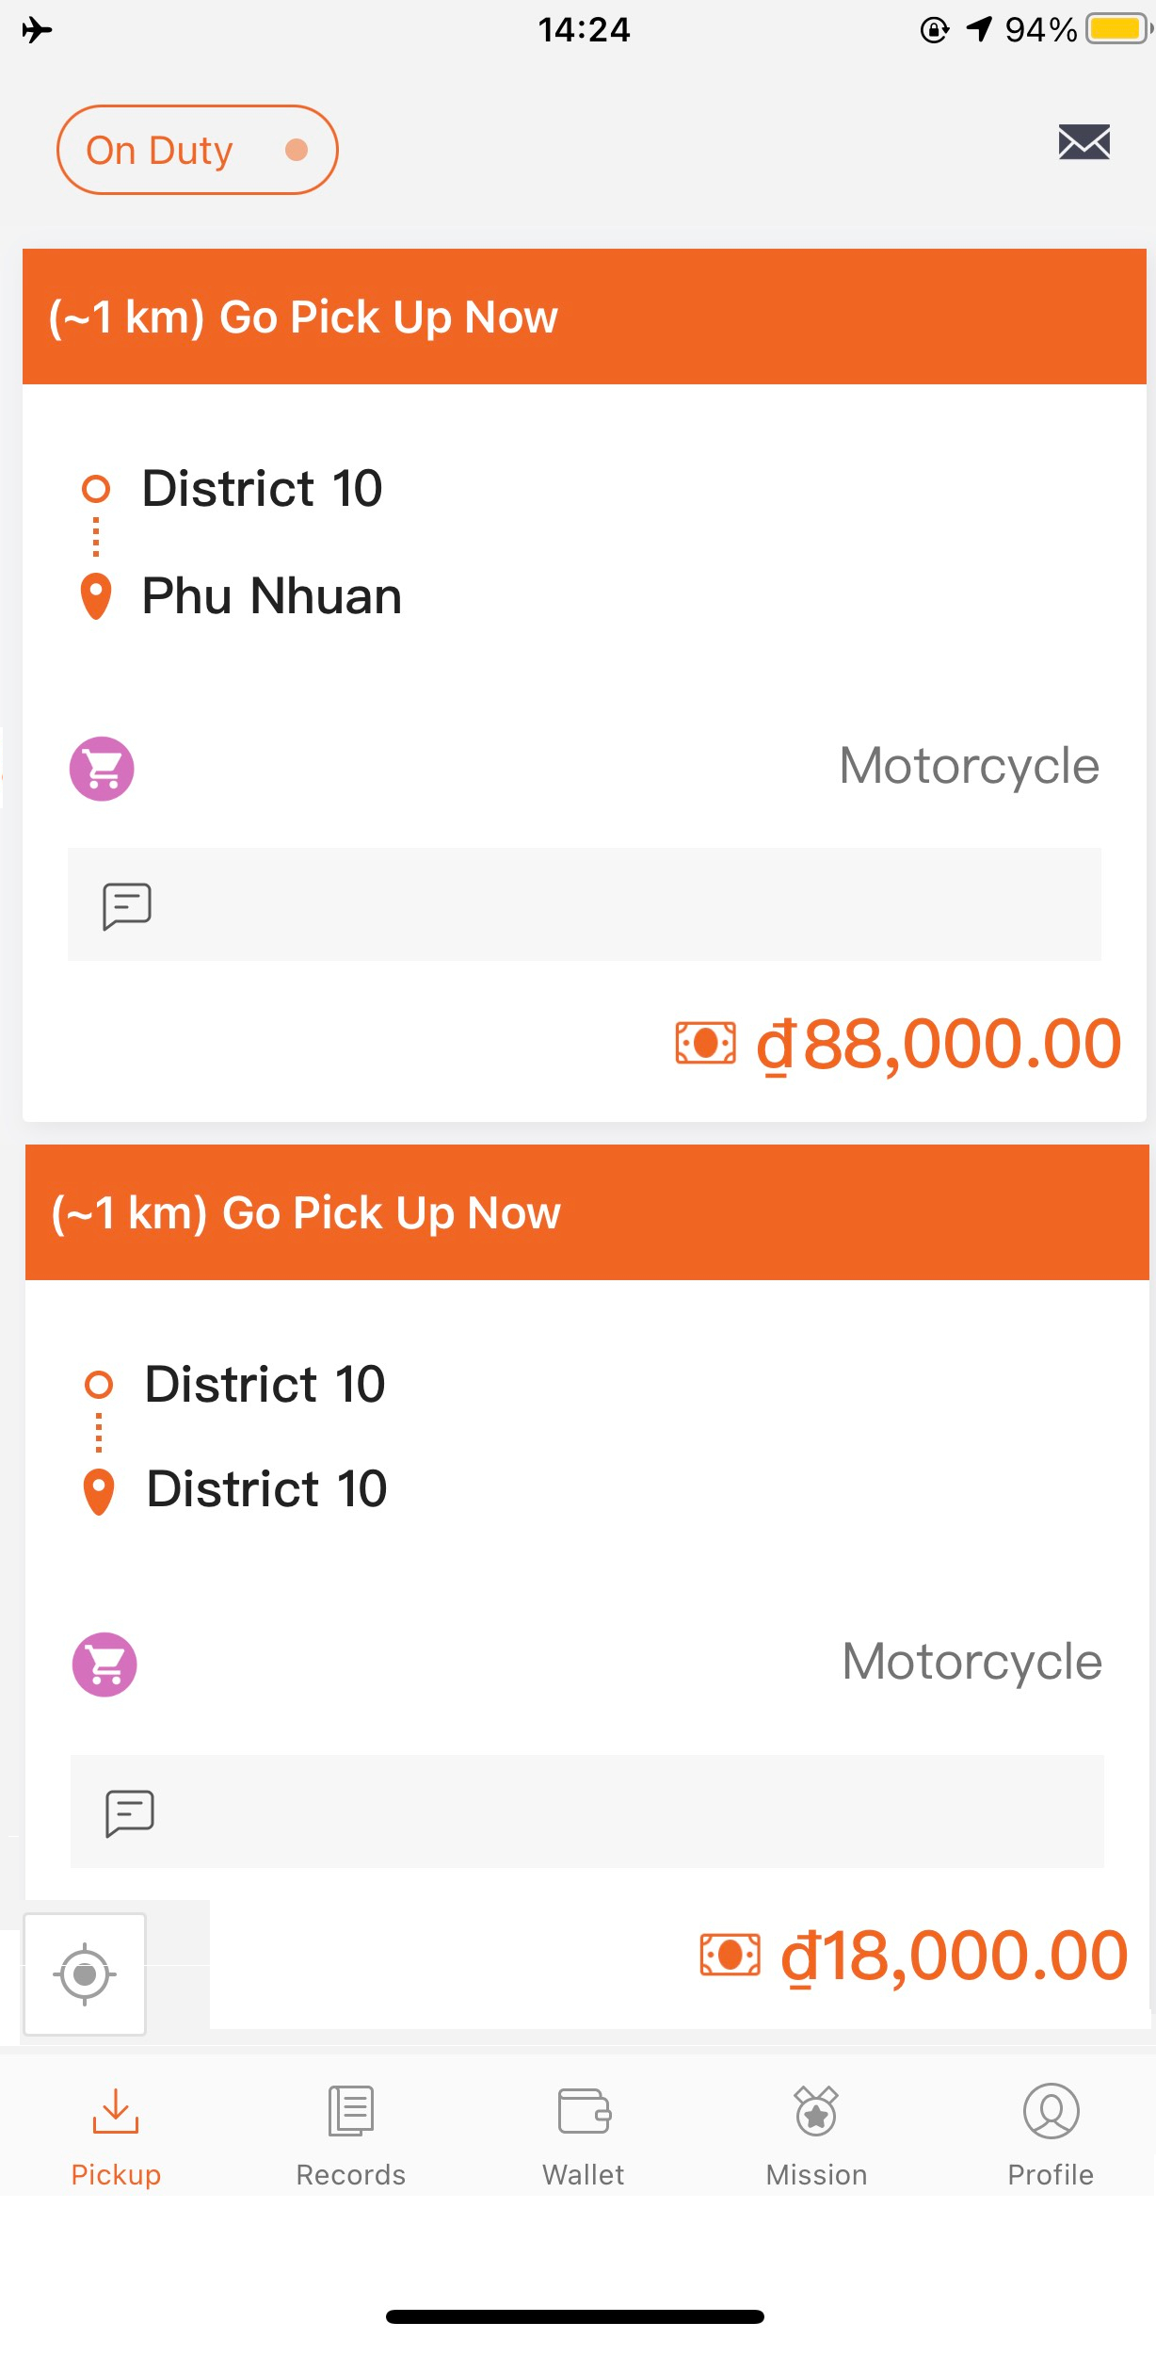Click the cash icon beside ₫88,000.00

(x=705, y=1043)
